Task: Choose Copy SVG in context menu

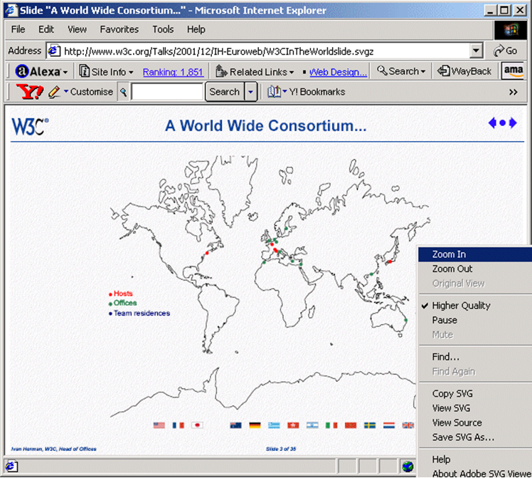Action: [475, 393]
